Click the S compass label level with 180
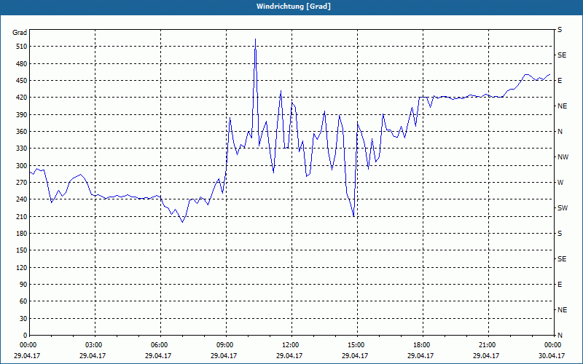Image resolution: width=583 pixels, height=364 pixels. (560, 234)
